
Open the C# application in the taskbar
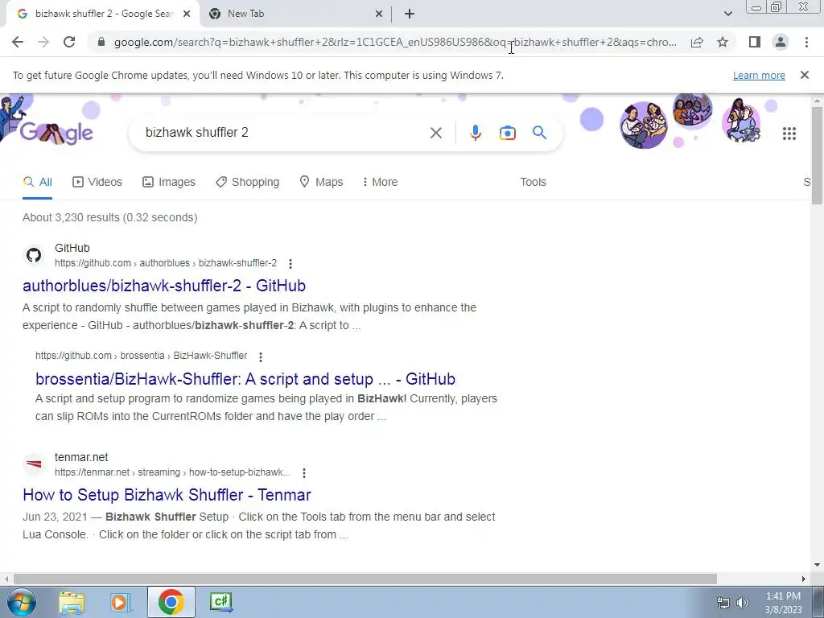pyautogui.click(x=221, y=602)
